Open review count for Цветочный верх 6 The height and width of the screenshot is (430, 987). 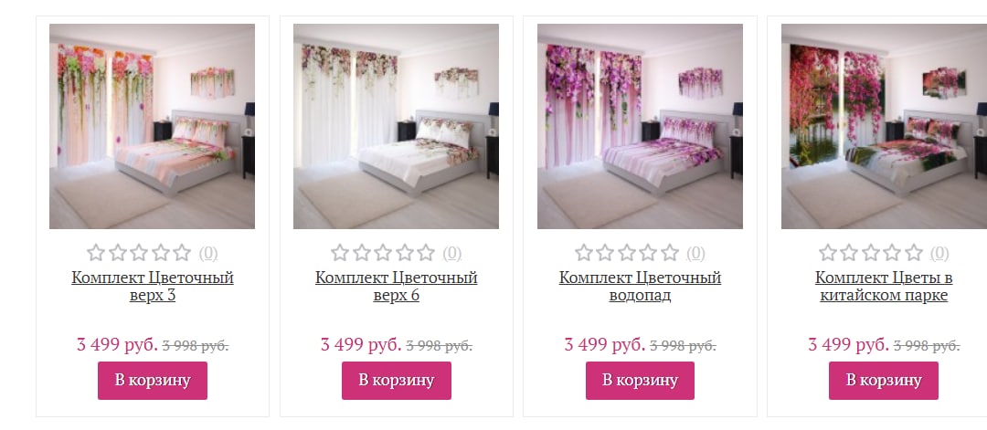(x=452, y=254)
